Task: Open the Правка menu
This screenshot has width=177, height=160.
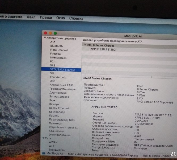Action: tap(46, 18)
